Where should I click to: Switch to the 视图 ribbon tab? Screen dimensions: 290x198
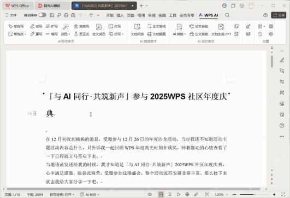click(x=162, y=15)
